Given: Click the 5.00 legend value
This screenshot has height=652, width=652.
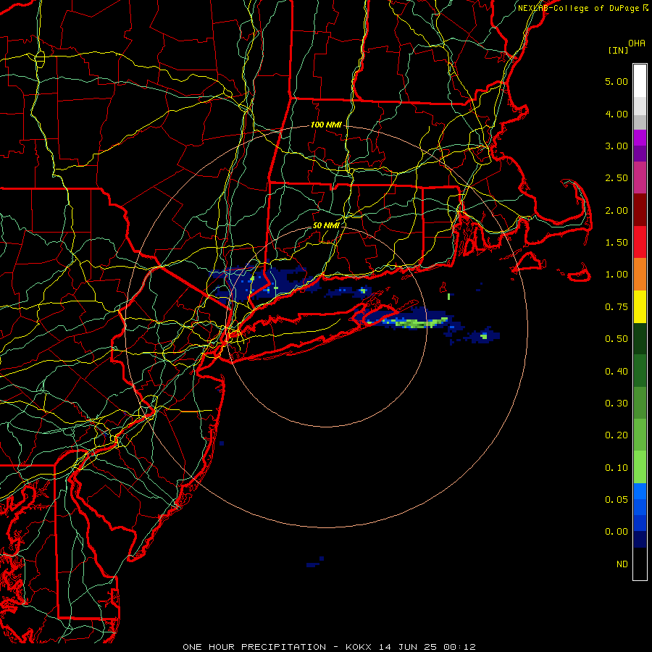Looking at the screenshot, I should tap(617, 81).
